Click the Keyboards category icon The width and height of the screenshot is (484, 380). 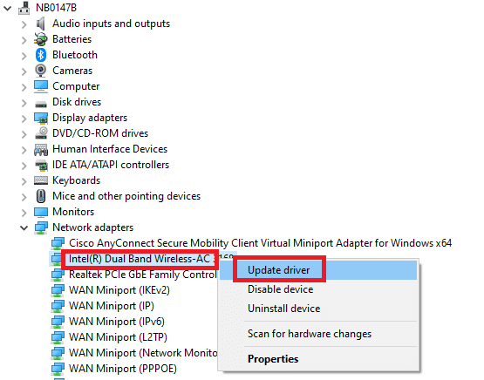click(x=41, y=180)
